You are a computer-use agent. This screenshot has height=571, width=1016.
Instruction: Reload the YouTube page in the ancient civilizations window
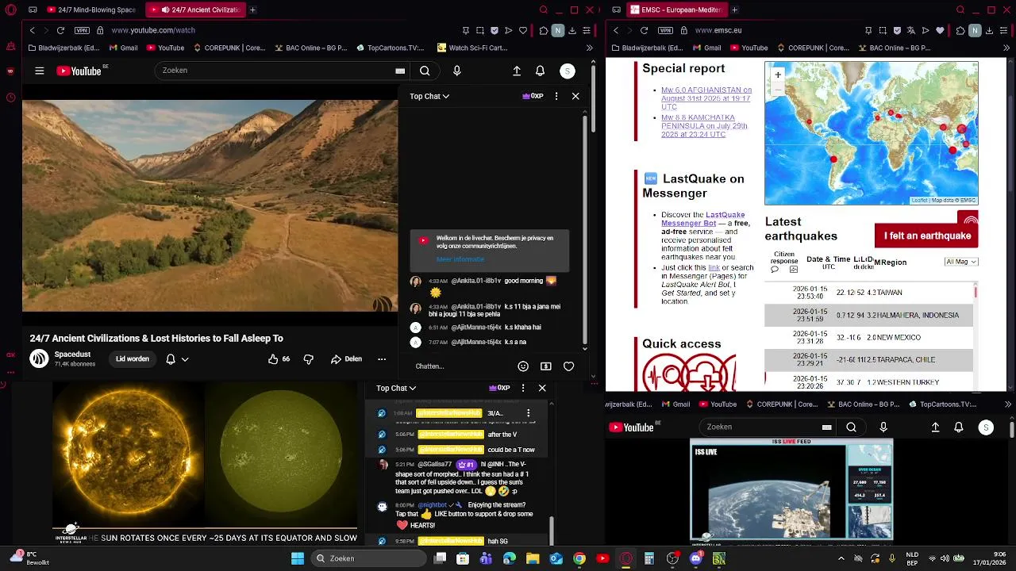coord(60,30)
